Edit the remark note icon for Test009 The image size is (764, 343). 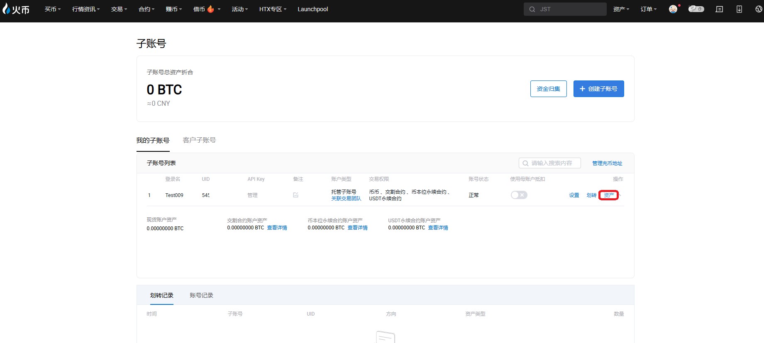[x=295, y=195]
